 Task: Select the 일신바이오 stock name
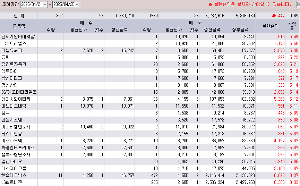pyautogui.click(x=12, y=161)
